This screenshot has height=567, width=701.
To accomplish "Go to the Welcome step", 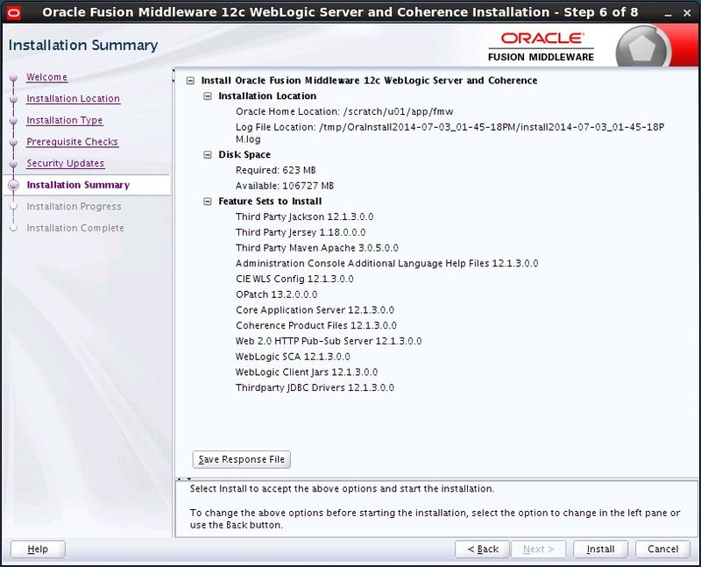I will coord(47,77).
